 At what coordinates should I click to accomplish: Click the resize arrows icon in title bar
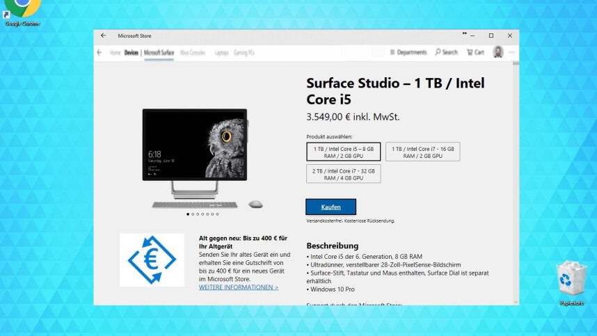coord(465,33)
